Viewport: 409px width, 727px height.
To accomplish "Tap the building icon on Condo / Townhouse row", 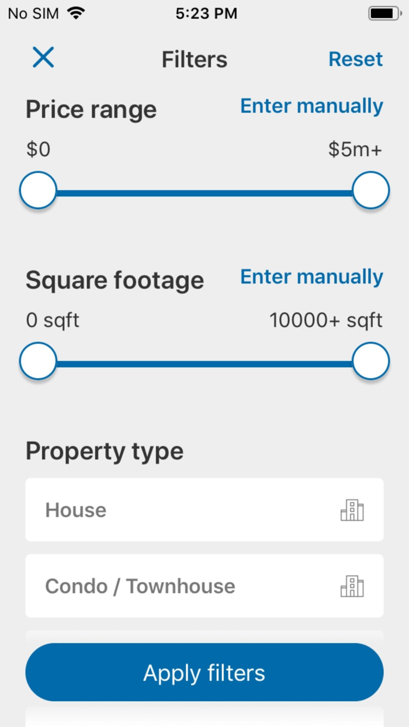I will coord(352,586).
